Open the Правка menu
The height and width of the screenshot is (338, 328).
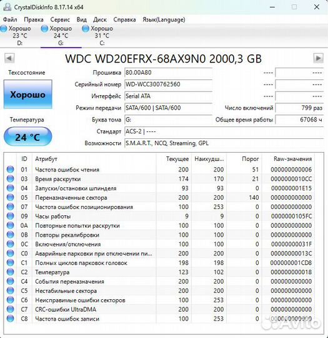34,19
